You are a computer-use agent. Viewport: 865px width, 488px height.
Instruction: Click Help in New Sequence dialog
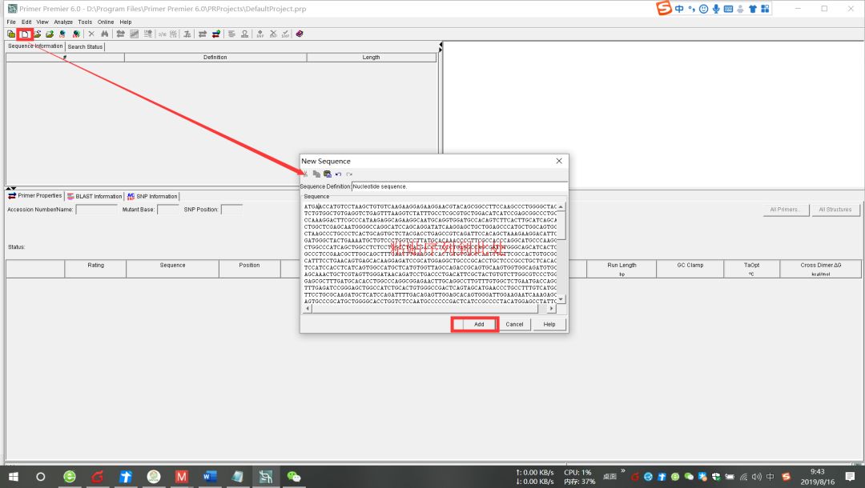tap(549, 325)
